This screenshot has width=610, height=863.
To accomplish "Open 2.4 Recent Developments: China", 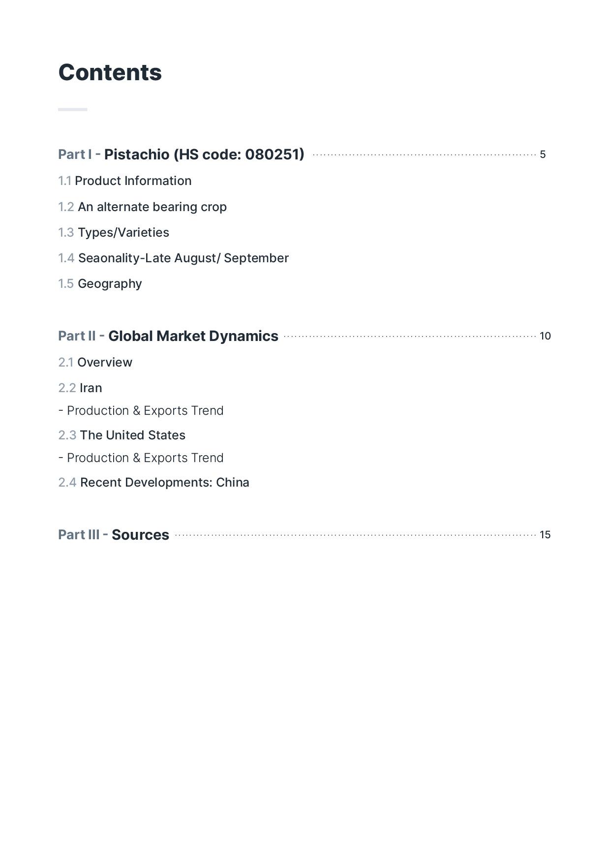I will (x=153, y=483).
